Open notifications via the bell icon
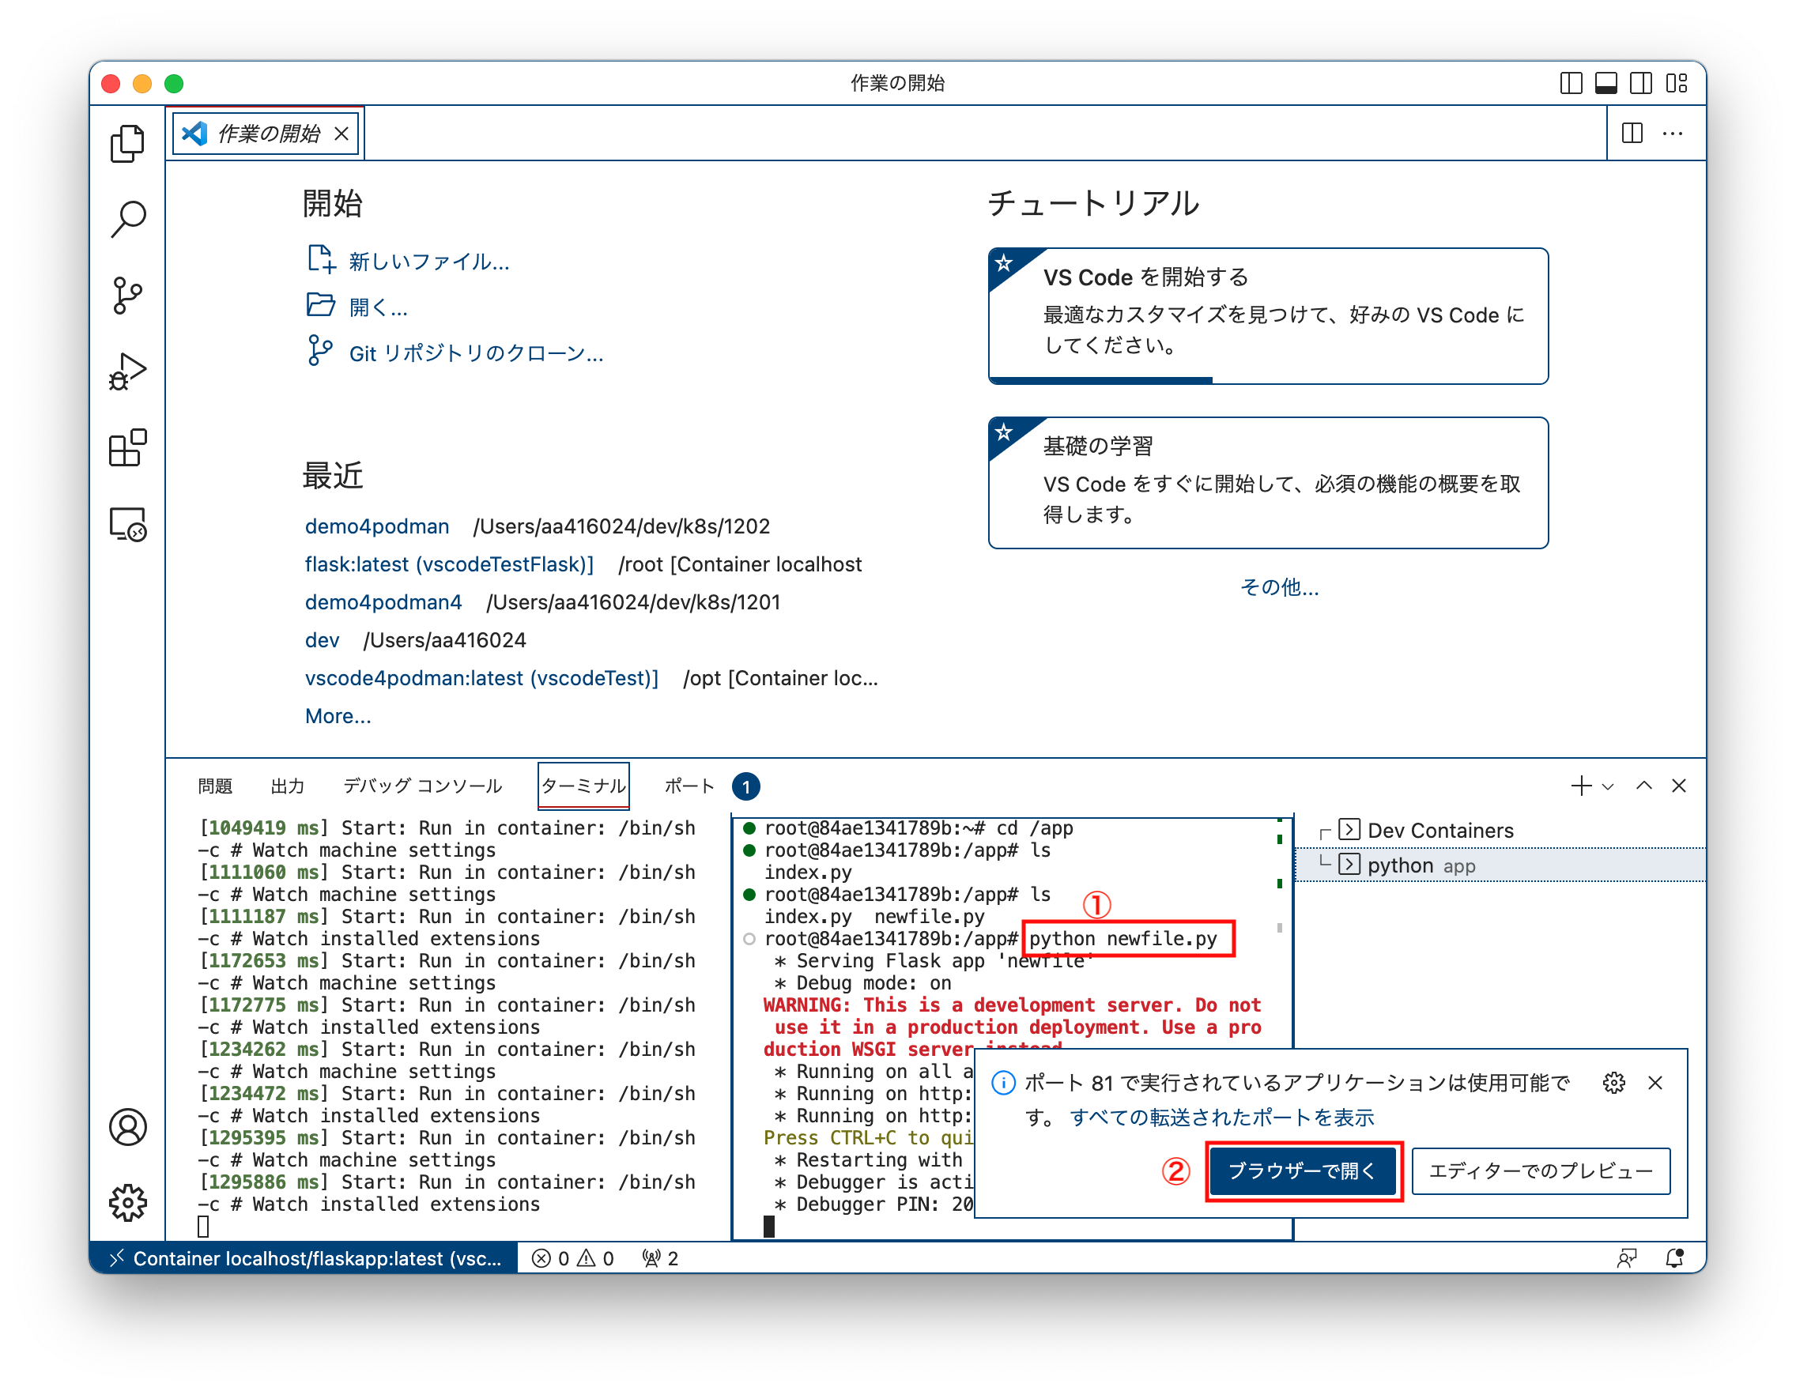Viewport: 1796px width, 1391px height. (x=1676, y=1257)
